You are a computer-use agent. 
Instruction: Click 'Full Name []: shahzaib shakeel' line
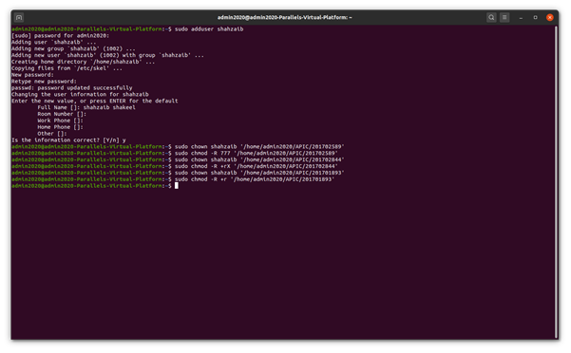pos(86,107)
